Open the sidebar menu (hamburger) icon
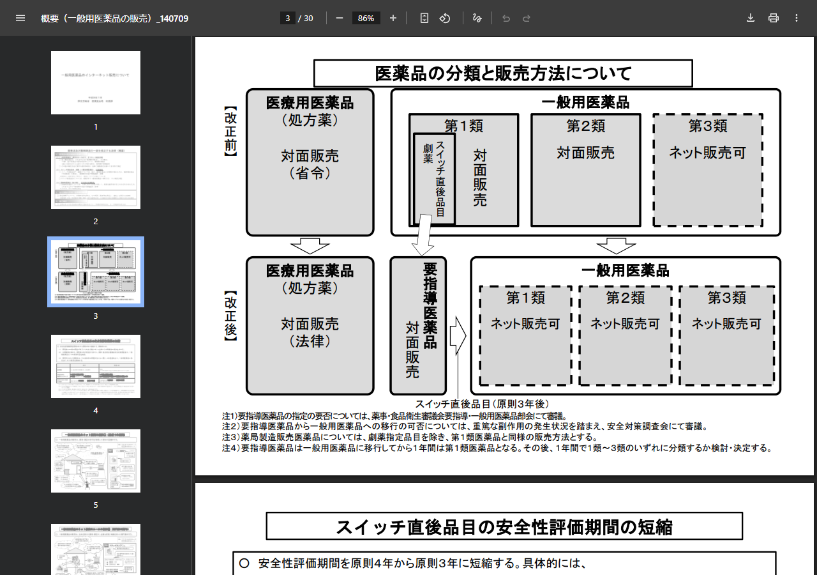 [x=20, y=18]
